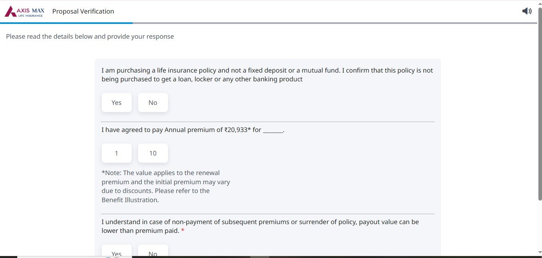The height and width of the screenshot is (258, 542).
Task: Click the red required asterisk
Action: 183,231
